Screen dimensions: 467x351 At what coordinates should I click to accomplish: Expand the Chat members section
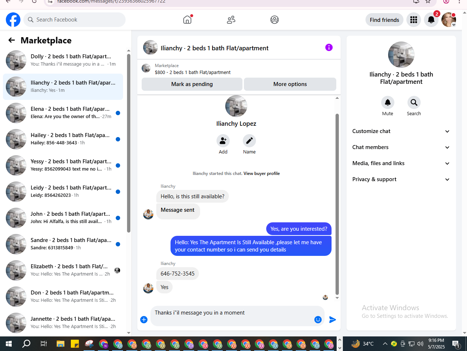[401, 147]
